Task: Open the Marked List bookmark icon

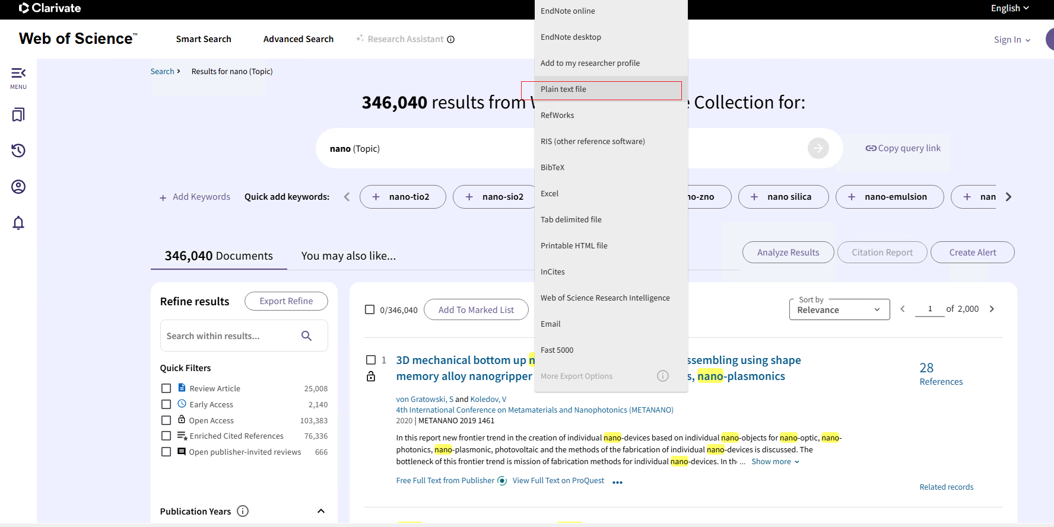Action: tap(18, 114)
